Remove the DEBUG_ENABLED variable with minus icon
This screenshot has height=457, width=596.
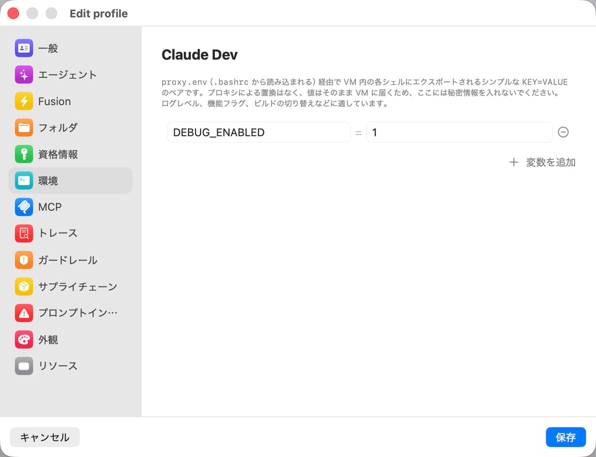click(x=563, y=132)
